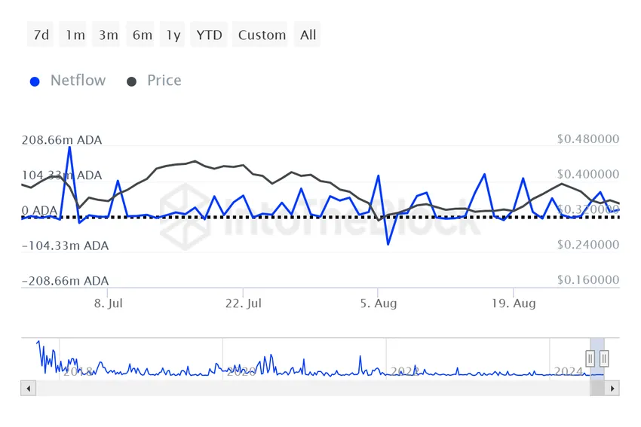Click the blue Netflow legend dot
The height and width of the screenshot is (427, 641).
coord(35,81)
